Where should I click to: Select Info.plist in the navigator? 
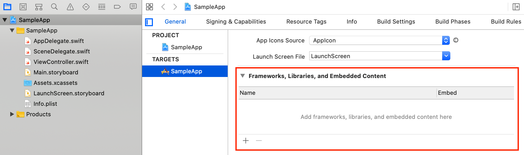pos(45,104)
